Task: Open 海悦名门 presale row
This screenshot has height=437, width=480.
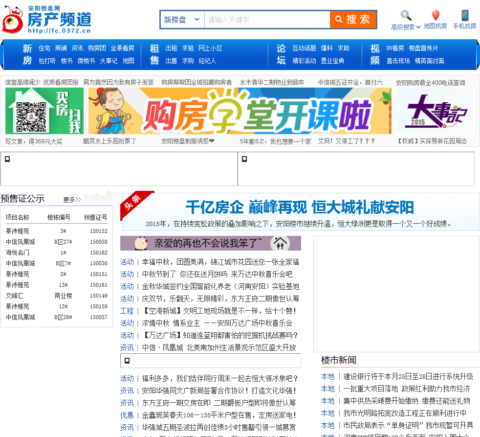Action: pyautogui.click(x=57, y=253)
